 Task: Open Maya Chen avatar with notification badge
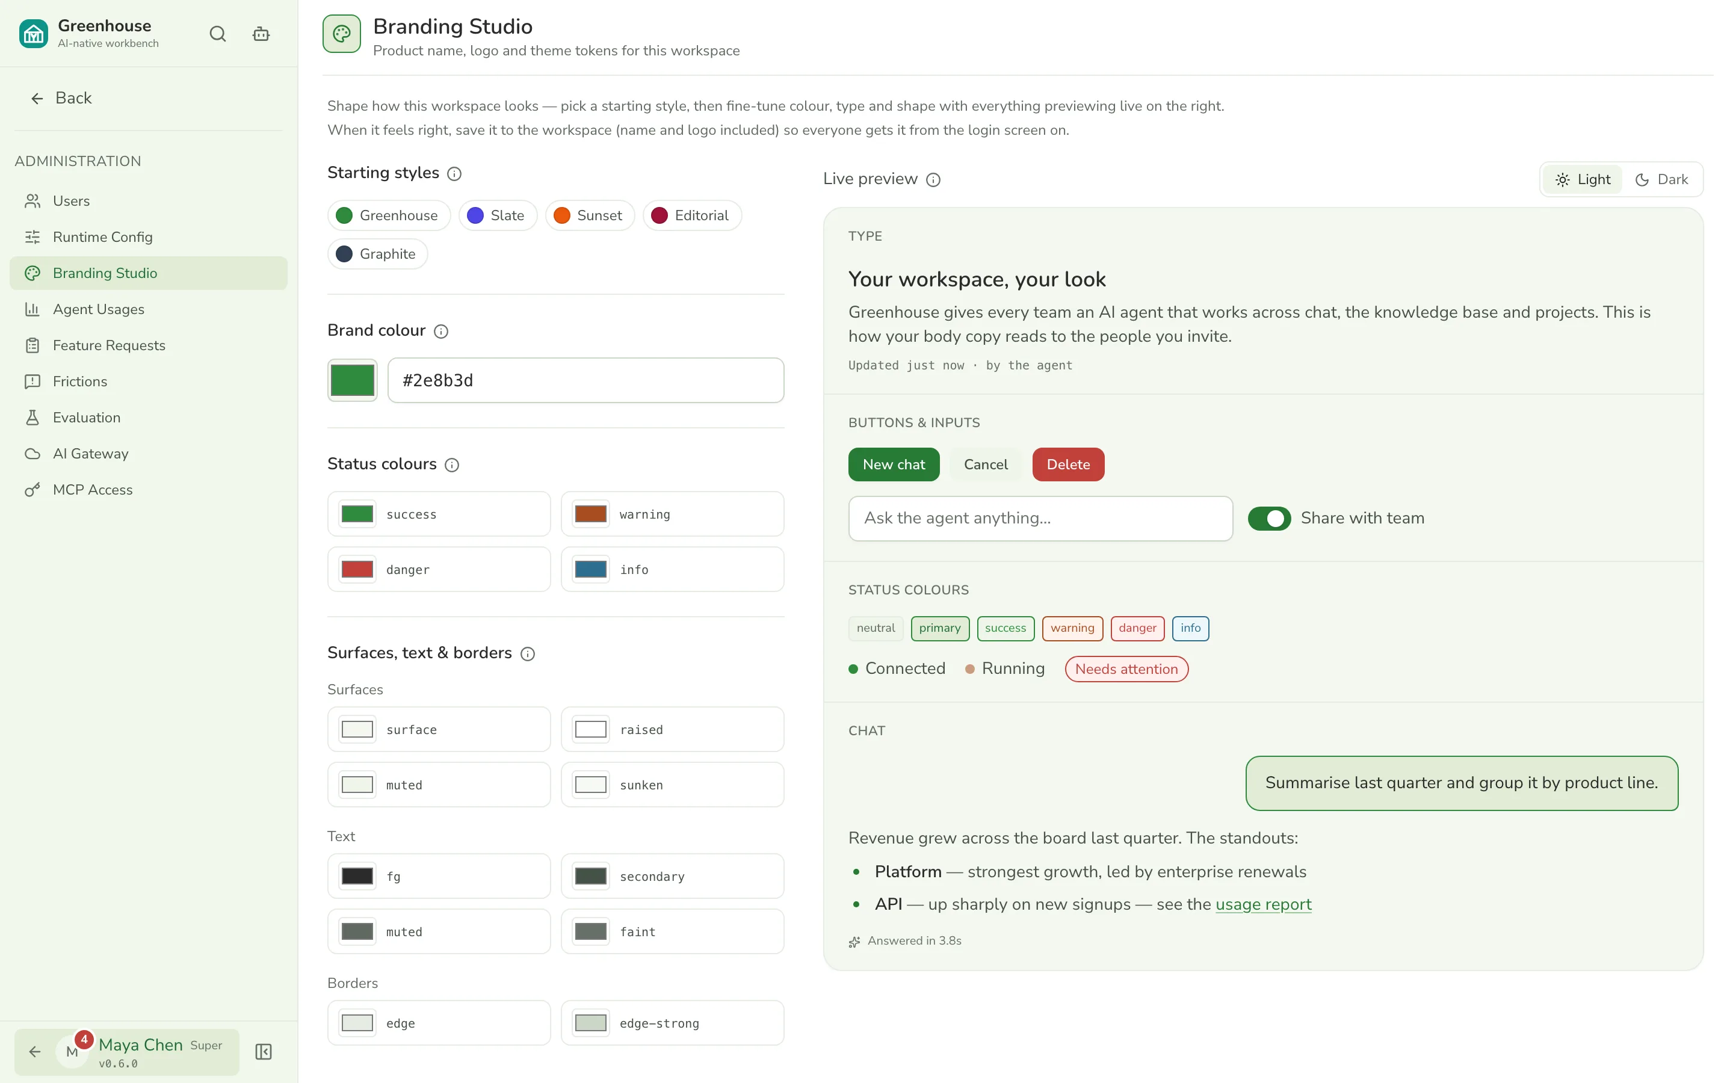[x=72, y=1052]
